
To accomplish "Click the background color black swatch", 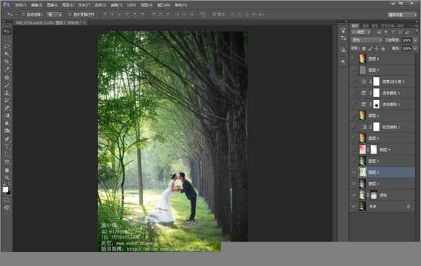I will [x=9, y=192].
